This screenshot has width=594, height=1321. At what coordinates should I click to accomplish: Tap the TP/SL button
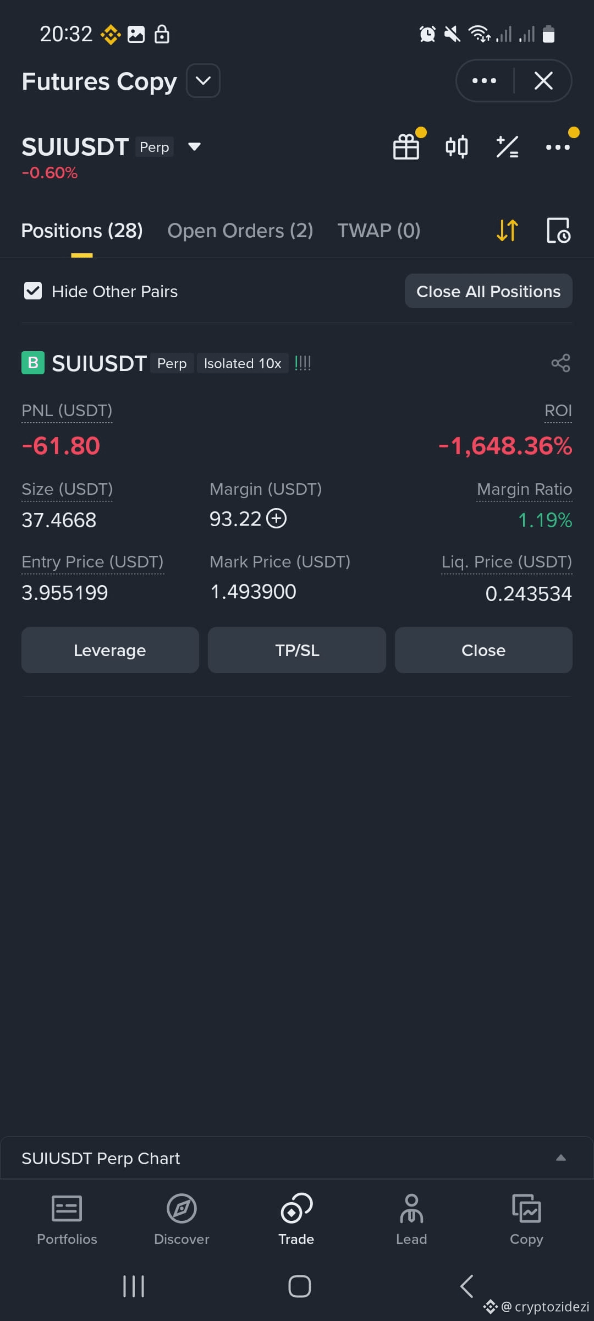[x=297, y=650]
